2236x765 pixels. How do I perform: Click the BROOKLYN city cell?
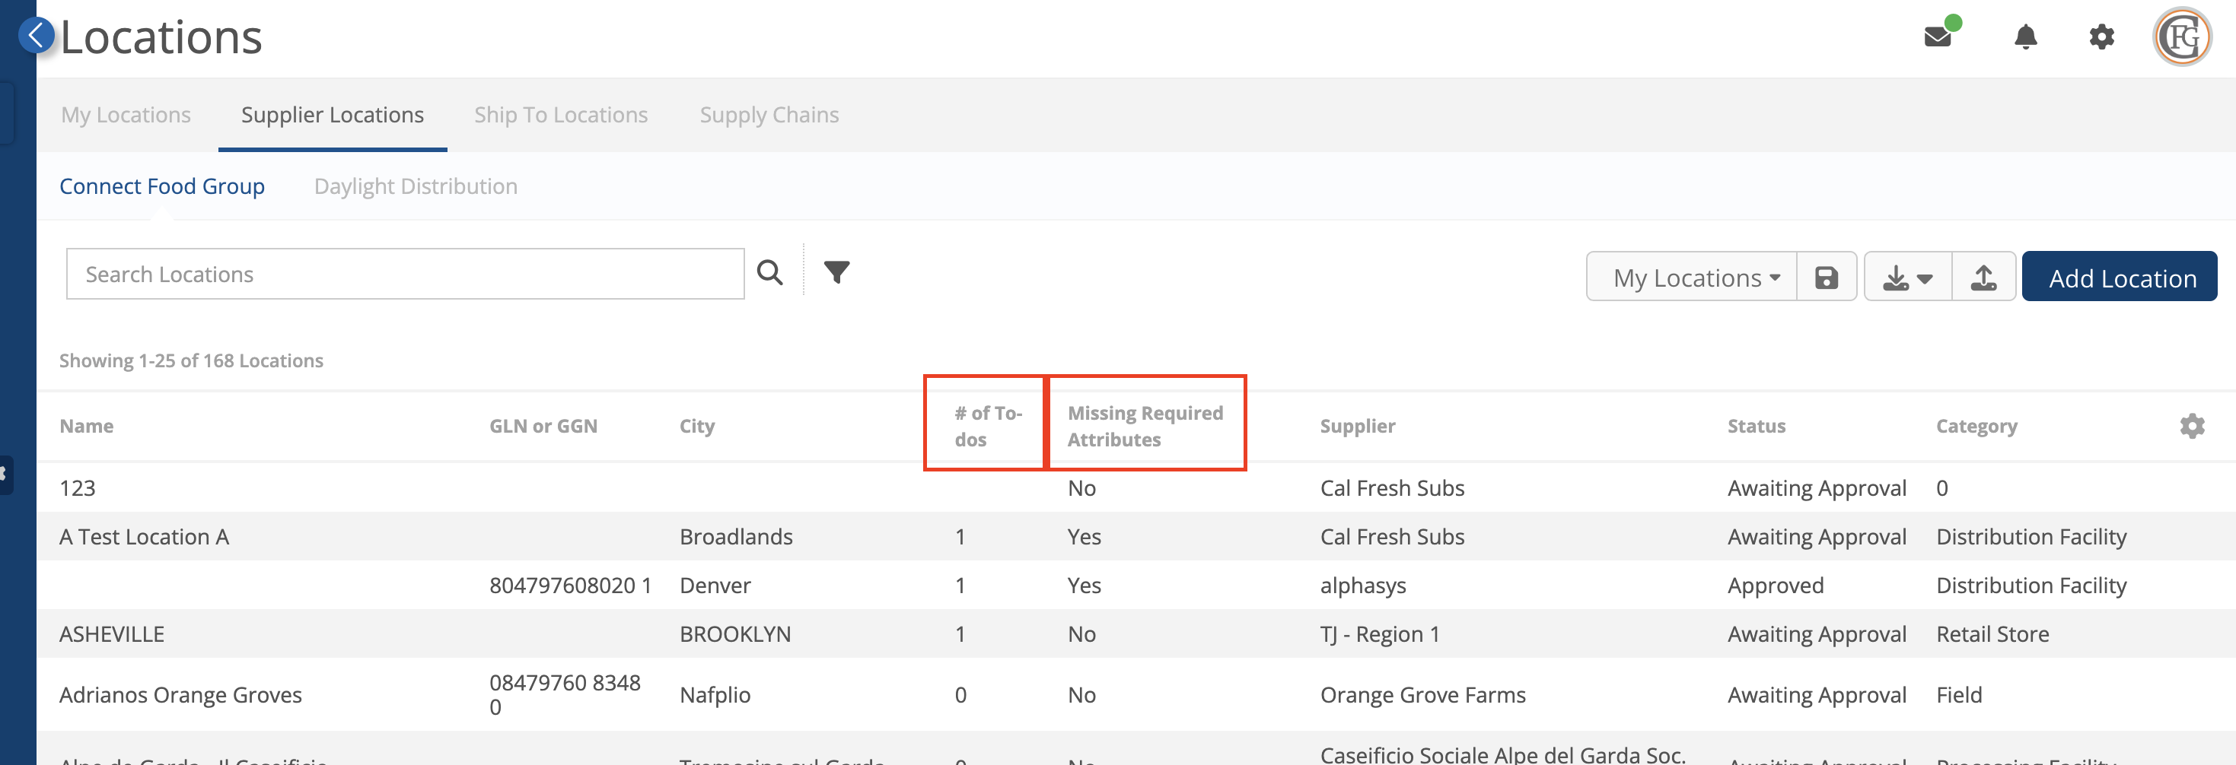click(735, 634)
